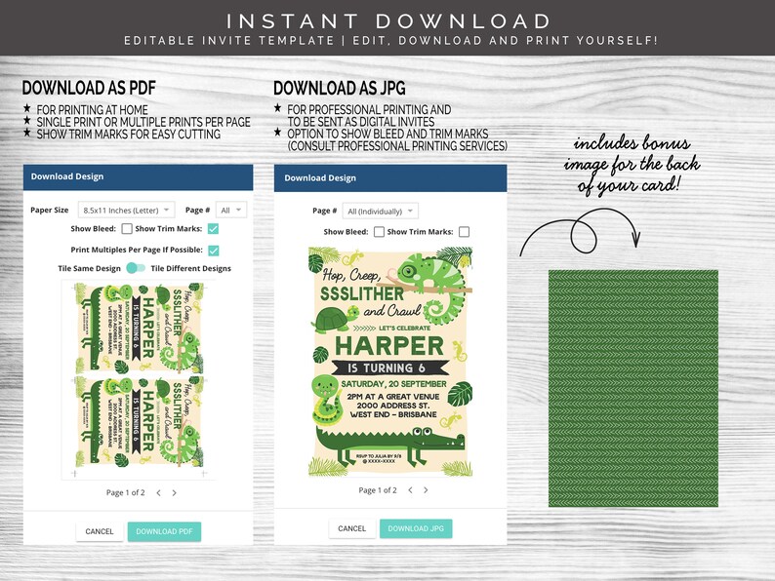Enable Show Bleed in PDF dialog
Screen dimensions: 775x581
(127, 228)
